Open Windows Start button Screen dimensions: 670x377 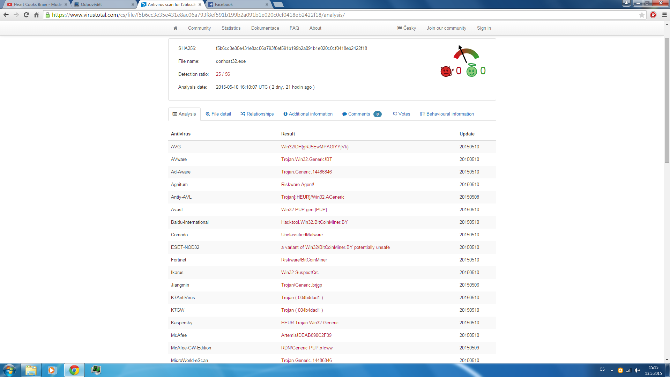click(9, 370)
